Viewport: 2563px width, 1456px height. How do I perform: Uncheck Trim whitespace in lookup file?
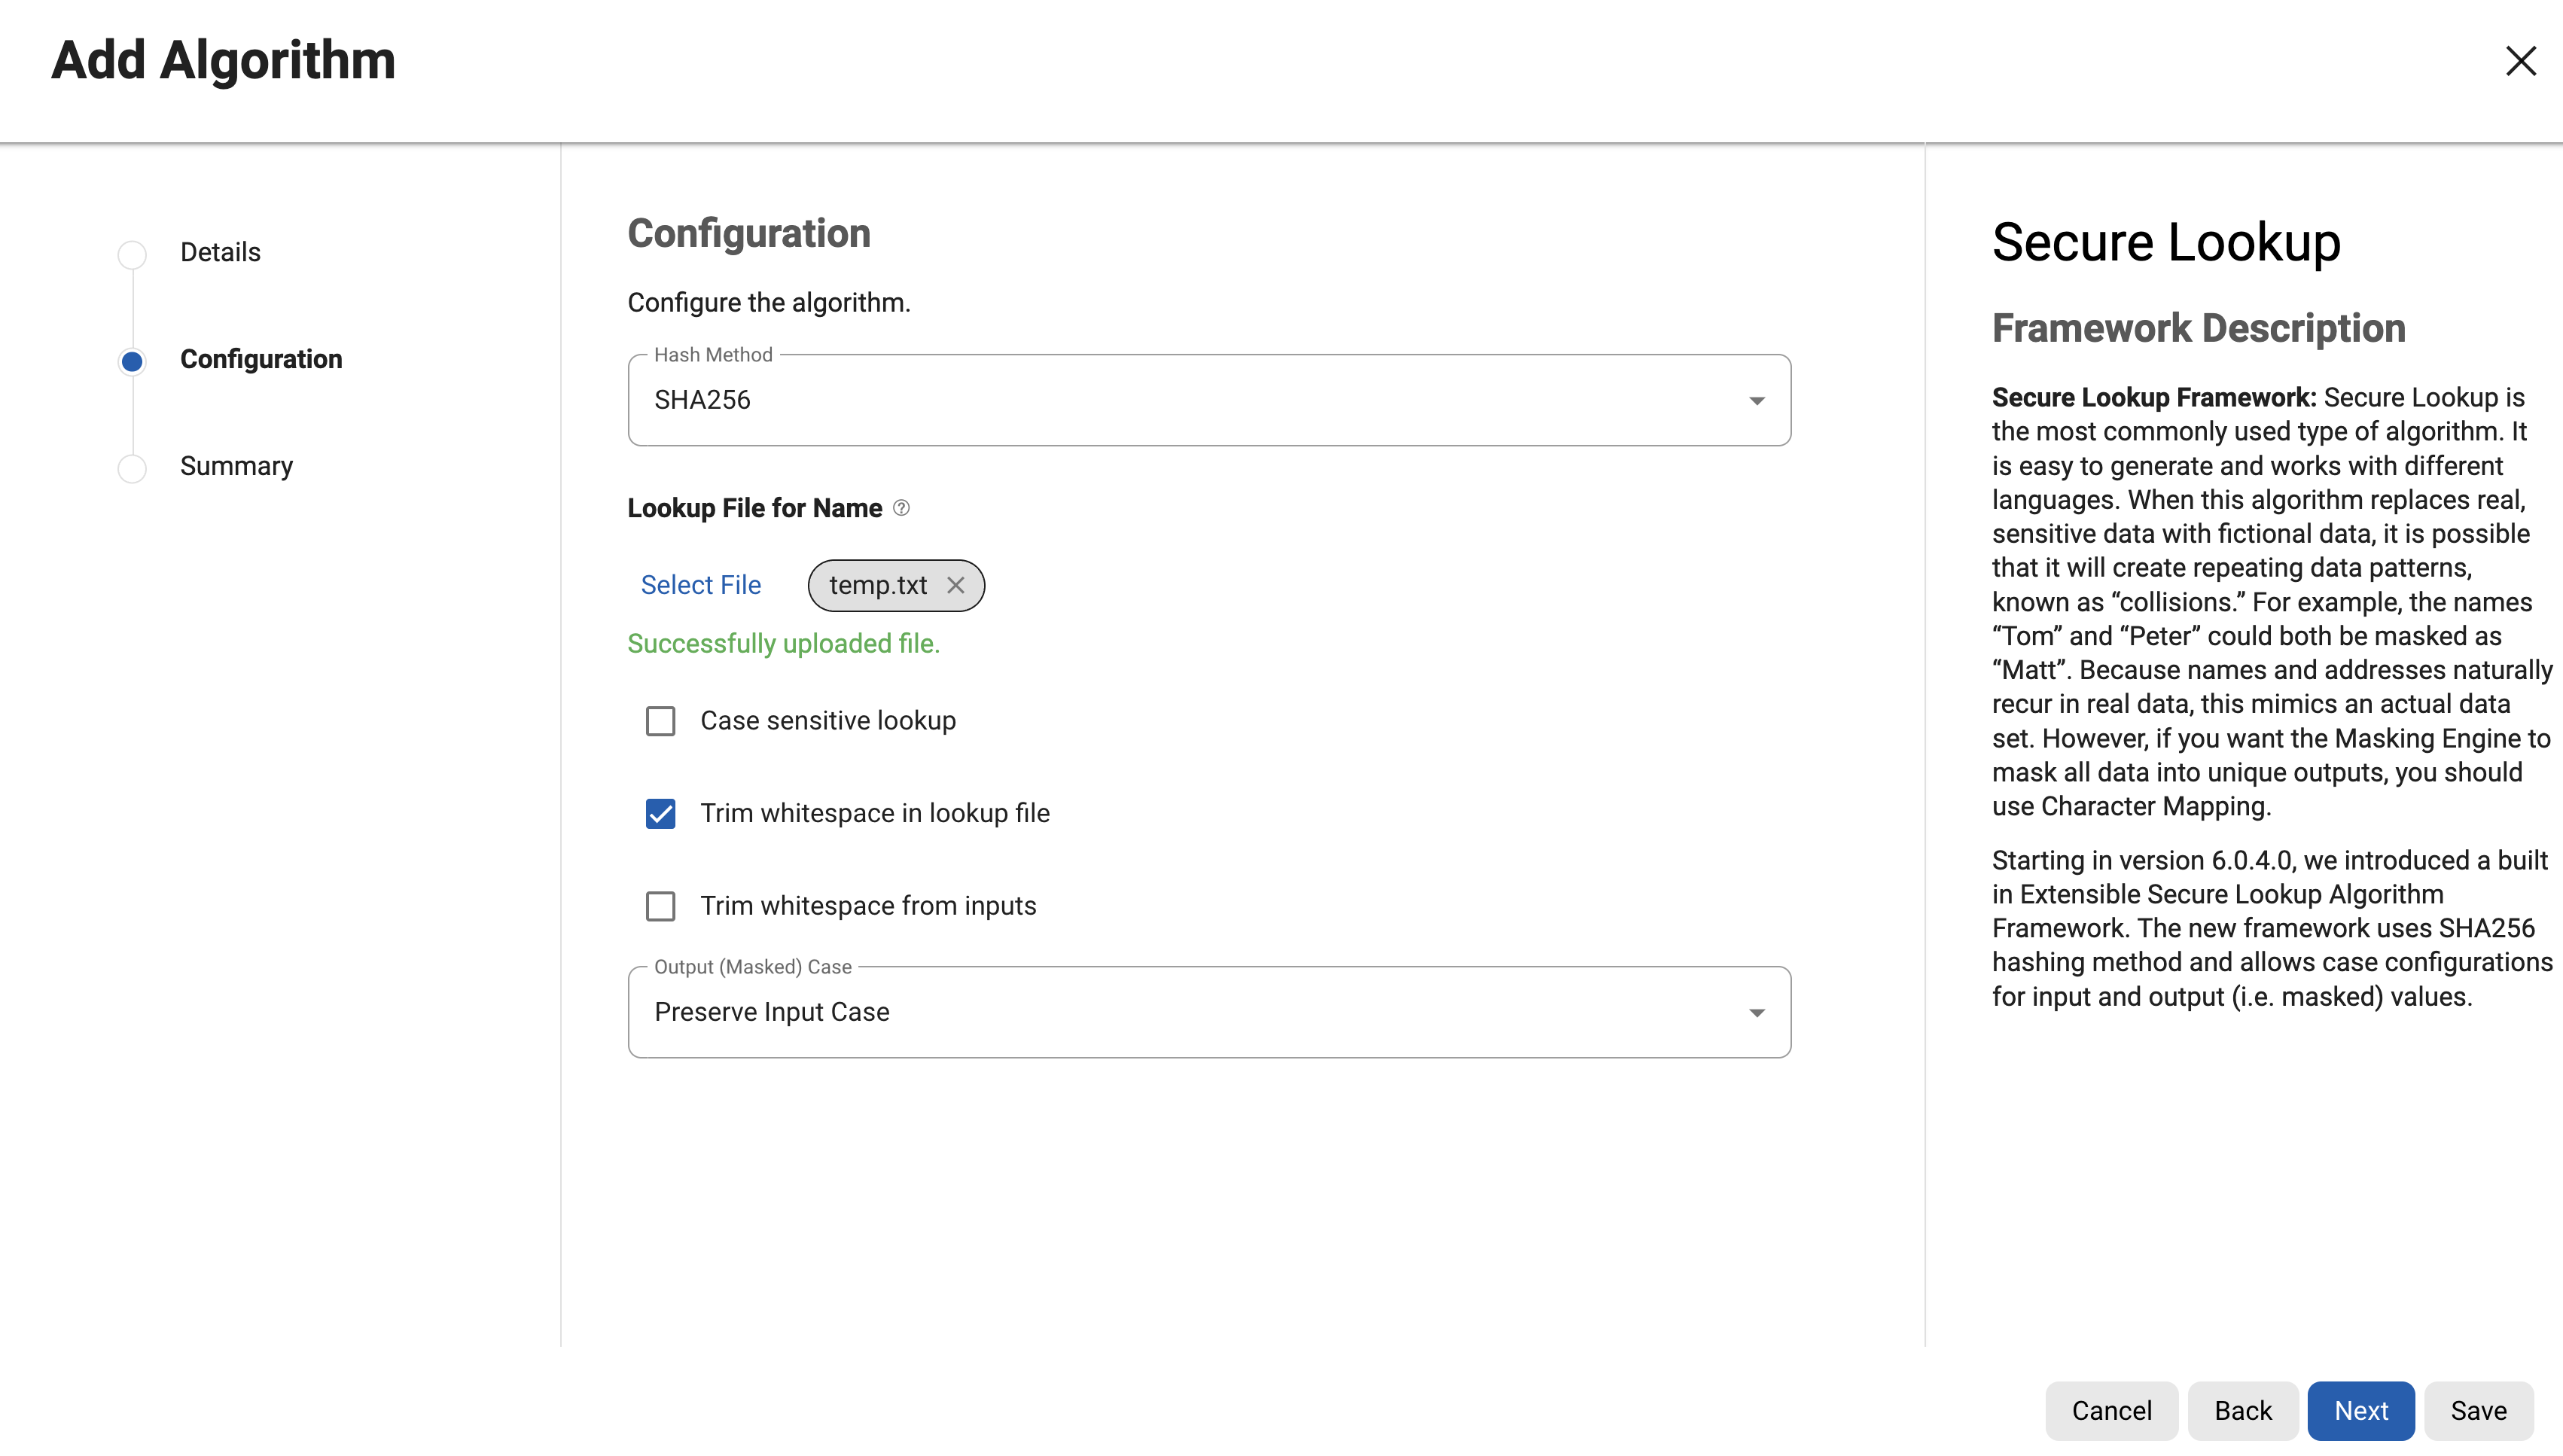pyautogui.click(x=660, y=813)
